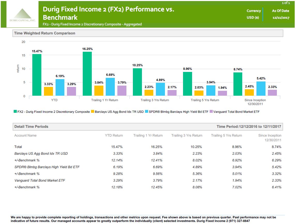
Task: Click the purple Vanguard Total Bond legend swatch
Action: pyautogui.click(x=211, y=111)
